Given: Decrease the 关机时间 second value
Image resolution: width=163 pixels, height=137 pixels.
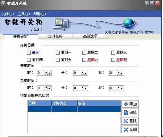Looking at the screenshot, I should click(x=122, y=88).
